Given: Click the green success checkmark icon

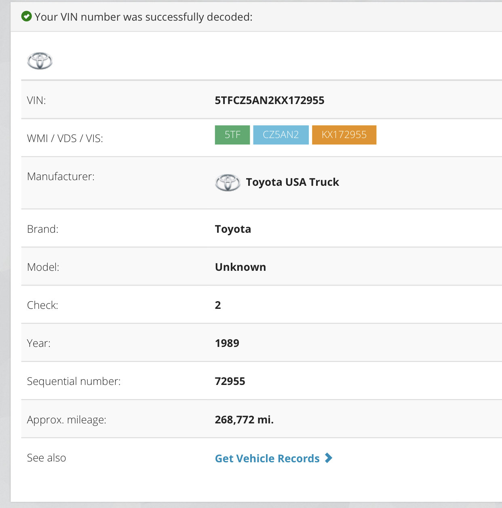Looking at the screenshot, I should (27, 17).
